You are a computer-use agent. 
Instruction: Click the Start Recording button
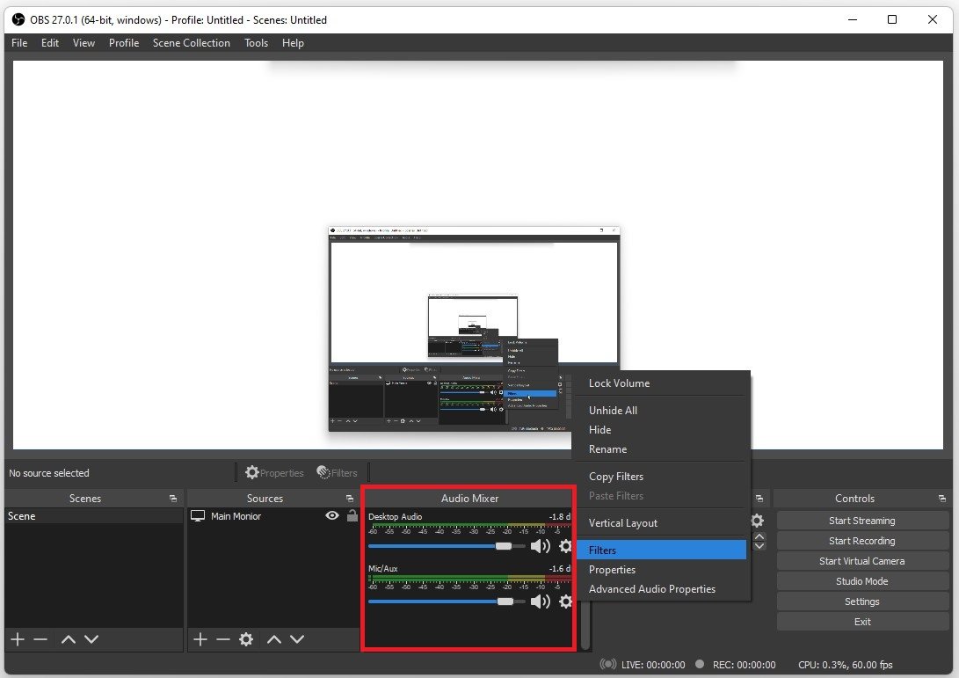pos(861,541)
